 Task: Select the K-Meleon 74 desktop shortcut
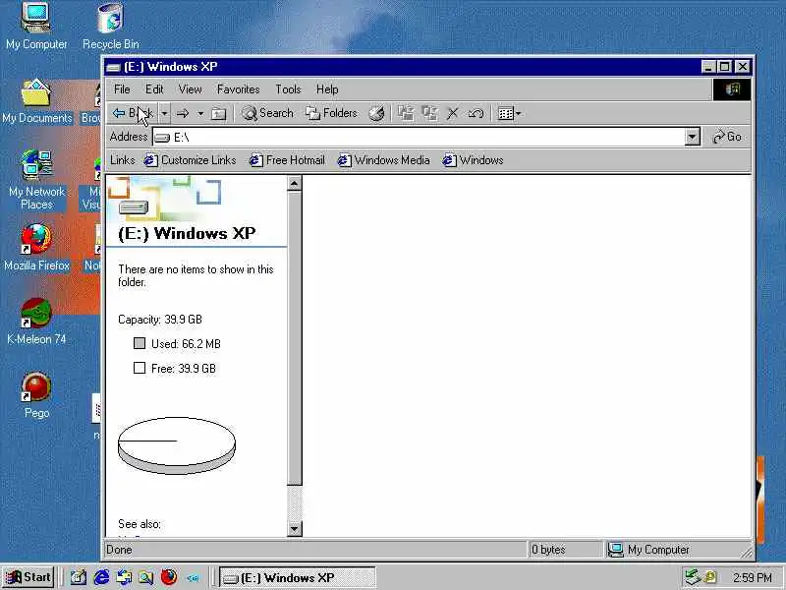coord(36,322)
